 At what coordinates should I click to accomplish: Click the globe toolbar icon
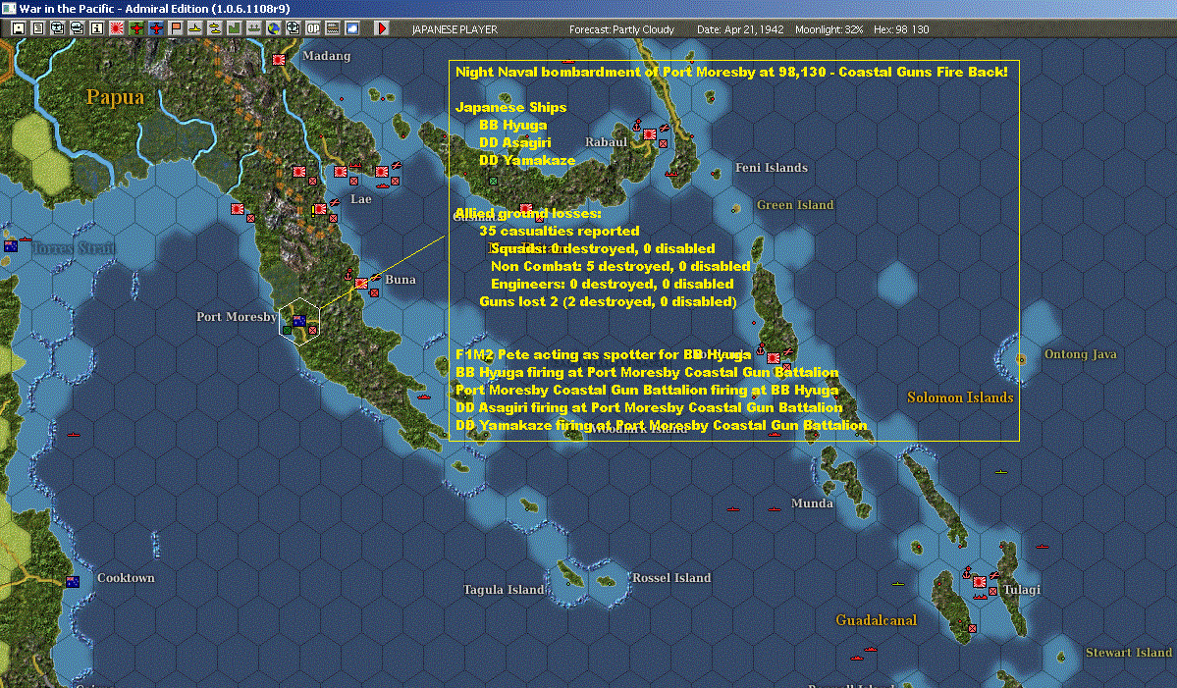click(x=273, y=28)
